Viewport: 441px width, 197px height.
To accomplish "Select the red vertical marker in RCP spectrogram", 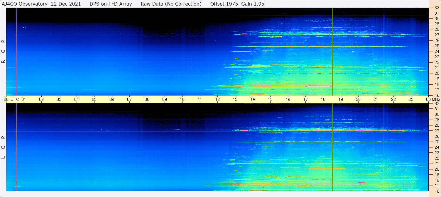I will click(x=16, y=51).
